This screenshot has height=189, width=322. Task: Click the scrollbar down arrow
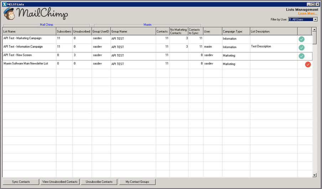pos(314,175)
